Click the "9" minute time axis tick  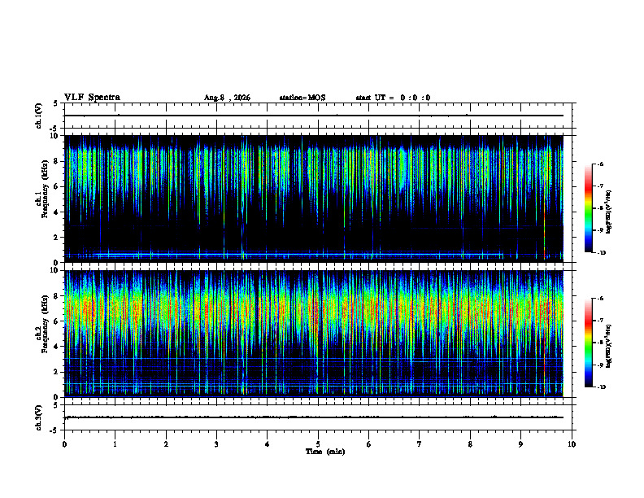click(520, 444)
